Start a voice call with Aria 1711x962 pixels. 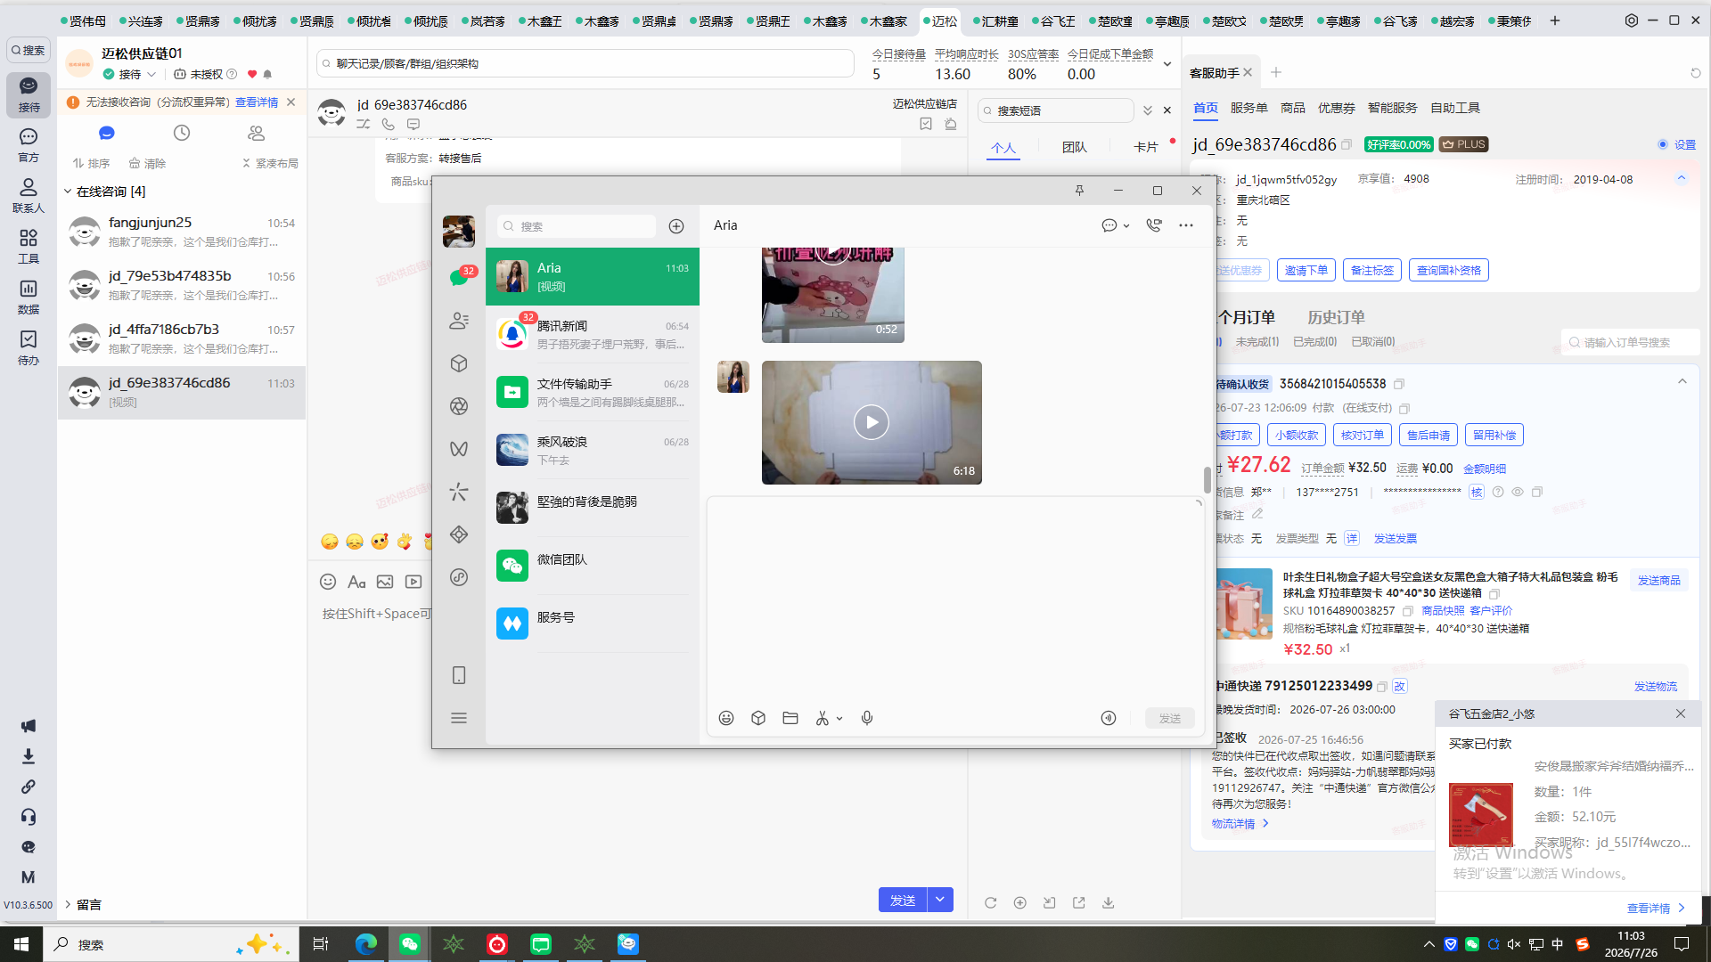coord(1154,225)
